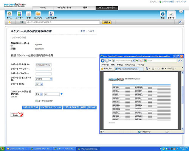Viewport: 189px width, 151px height.
Task: Click the 削除 button
Action: (84, 107)
